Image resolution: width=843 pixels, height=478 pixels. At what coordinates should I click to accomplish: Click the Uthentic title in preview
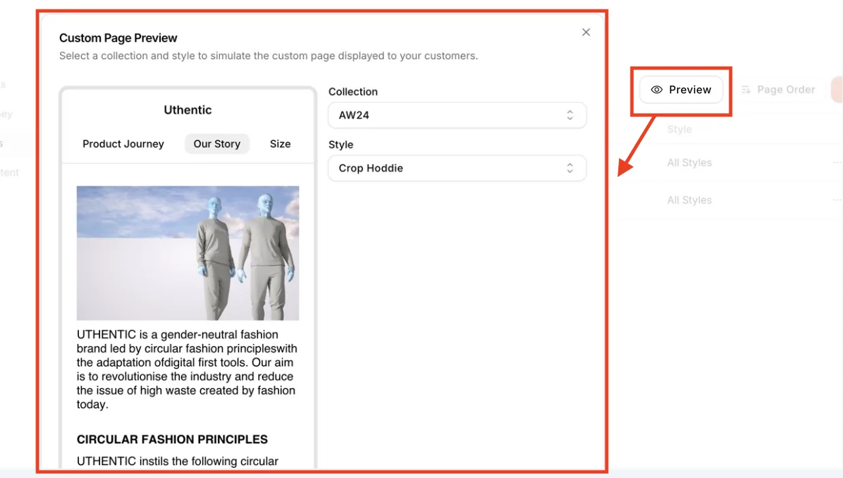point(187,110)
